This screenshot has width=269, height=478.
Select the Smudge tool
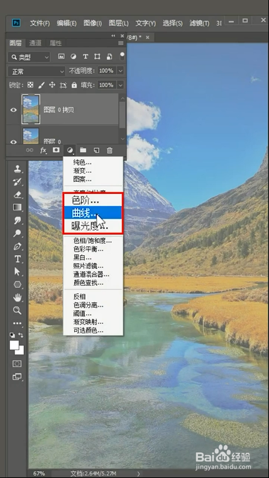tap(18, 220)
